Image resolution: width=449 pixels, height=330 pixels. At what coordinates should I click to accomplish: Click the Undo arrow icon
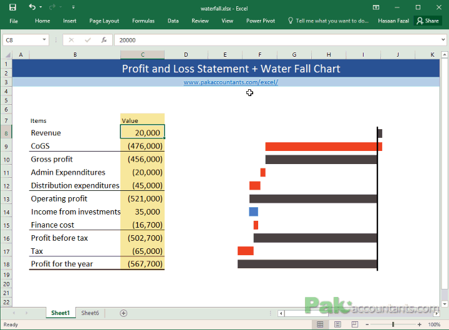pyautogui.click(x=32, y=7)
